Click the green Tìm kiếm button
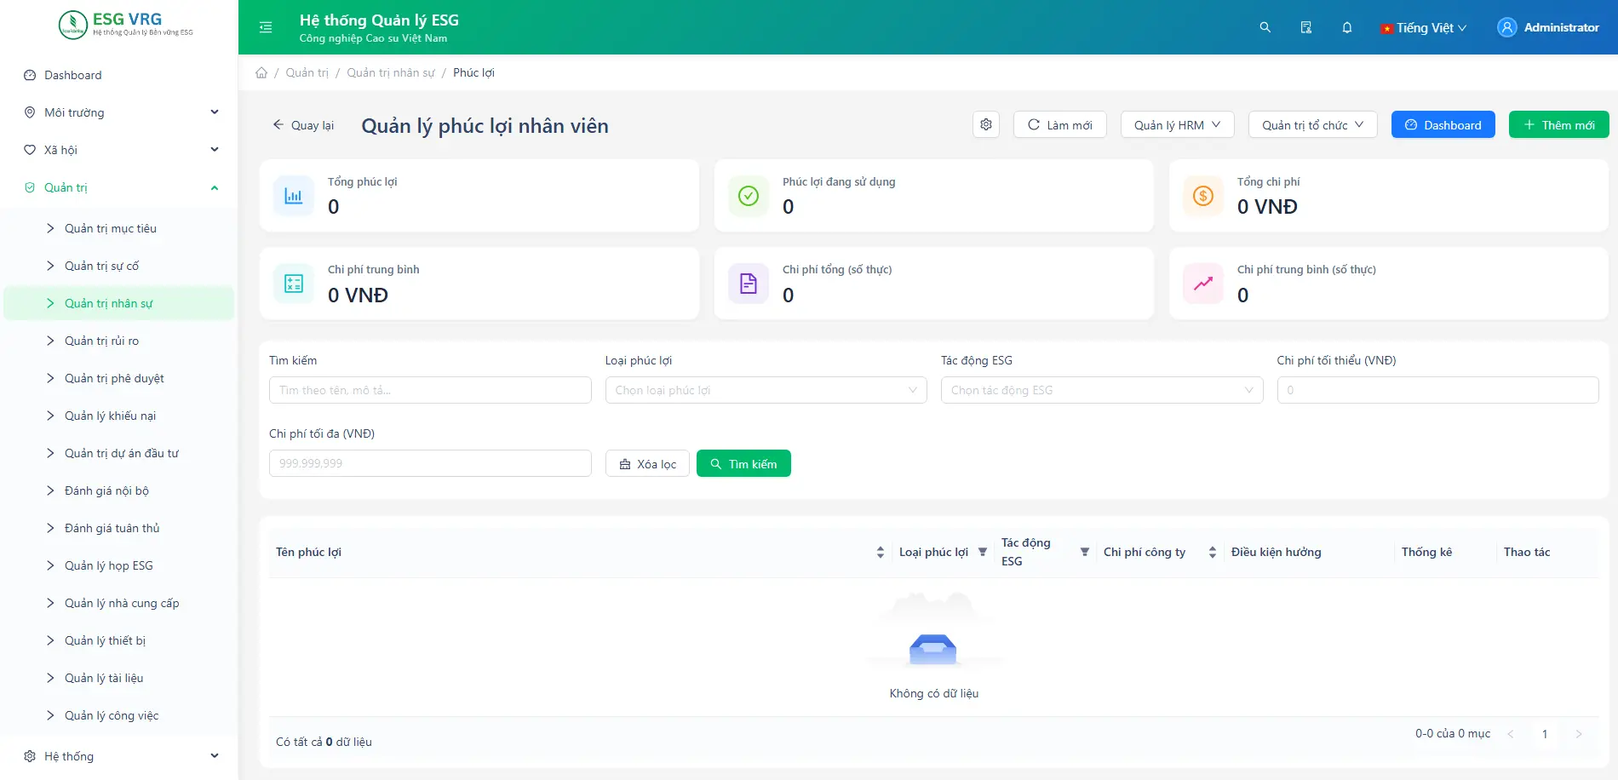 (x=743, y=463)
